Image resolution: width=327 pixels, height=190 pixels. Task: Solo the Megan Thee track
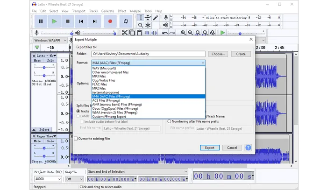50,141
